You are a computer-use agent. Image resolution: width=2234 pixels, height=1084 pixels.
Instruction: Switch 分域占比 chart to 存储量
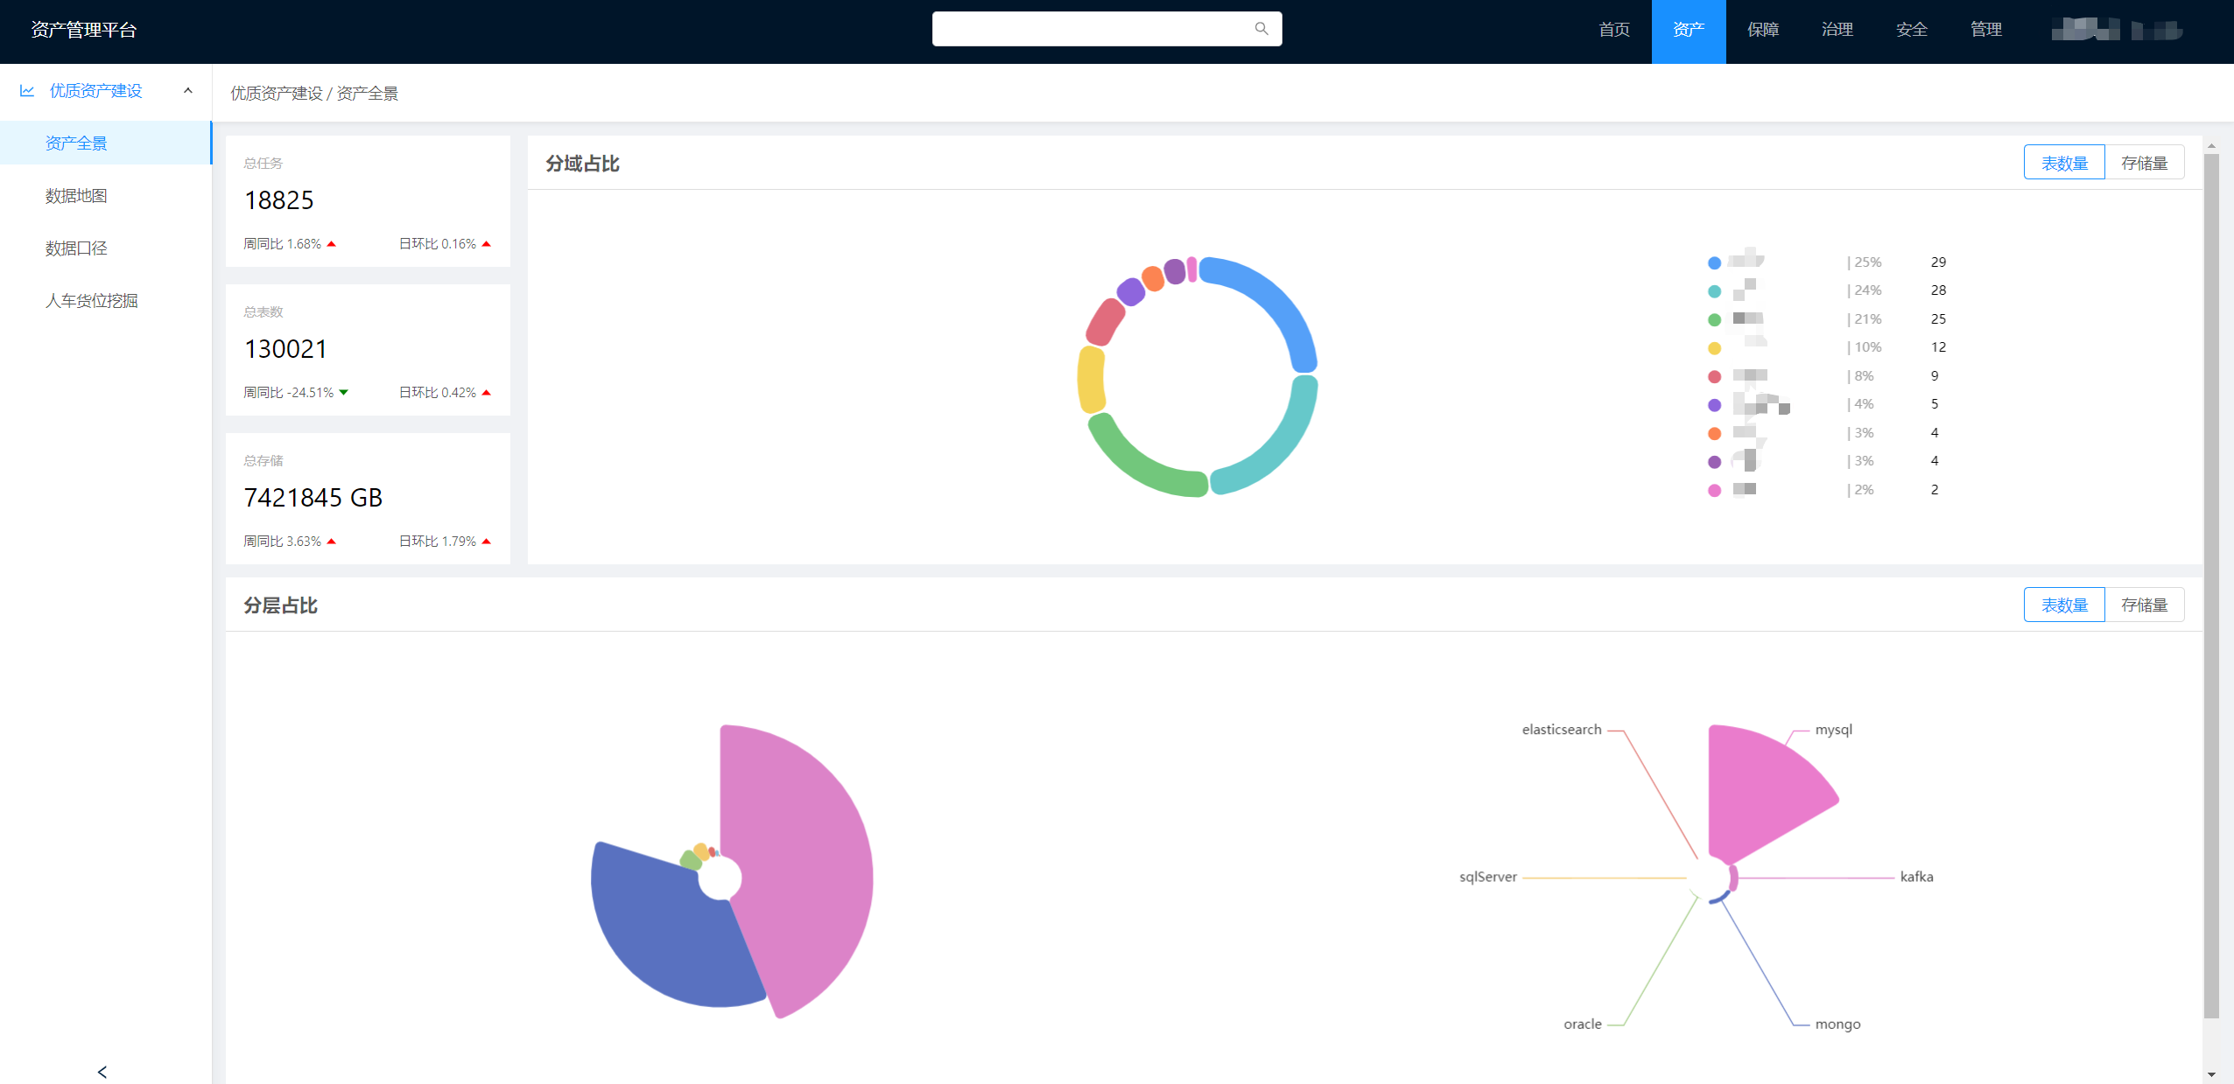point(2144,164)
